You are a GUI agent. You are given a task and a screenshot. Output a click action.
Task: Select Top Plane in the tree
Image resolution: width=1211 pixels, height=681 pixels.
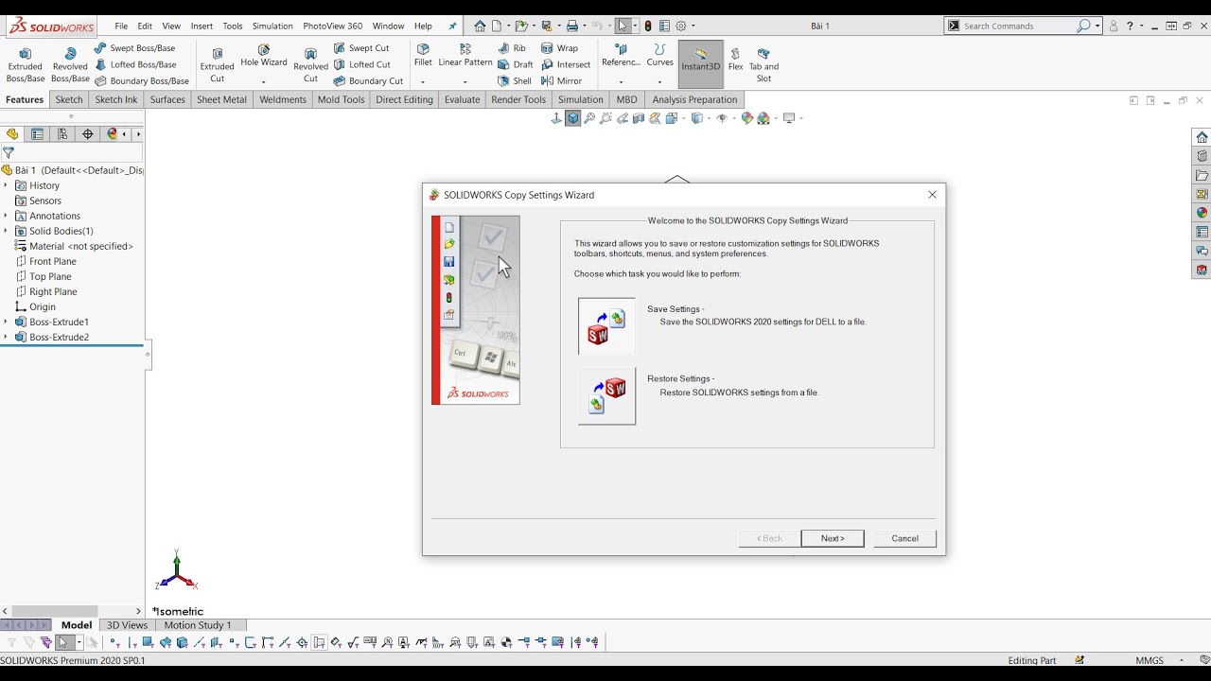44,276
